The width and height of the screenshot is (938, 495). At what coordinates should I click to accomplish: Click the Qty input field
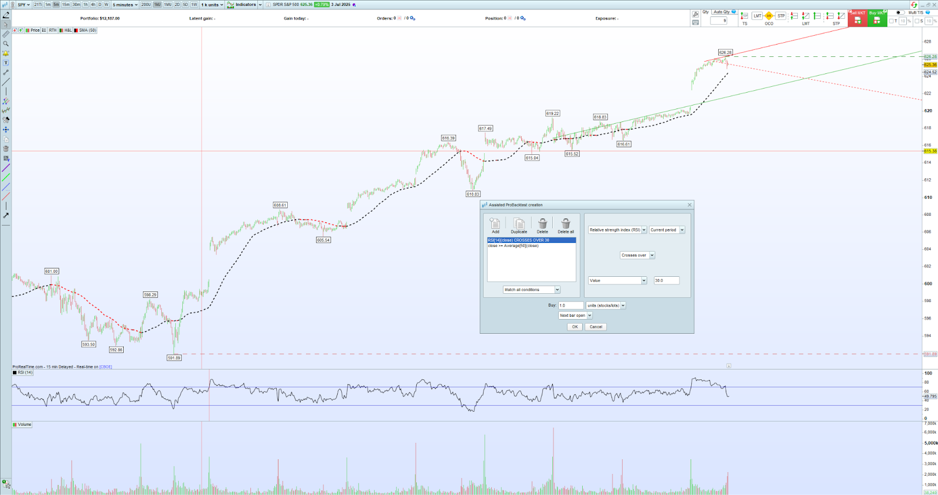[719, 21]
